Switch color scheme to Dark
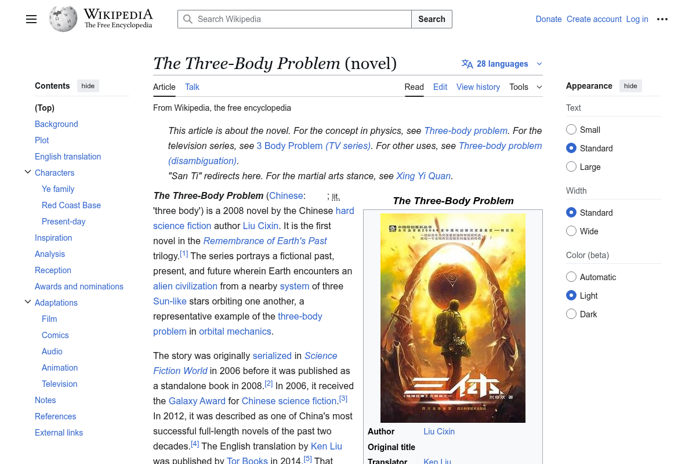This screenshot has height=464, width=696. (x=571, y=314)
